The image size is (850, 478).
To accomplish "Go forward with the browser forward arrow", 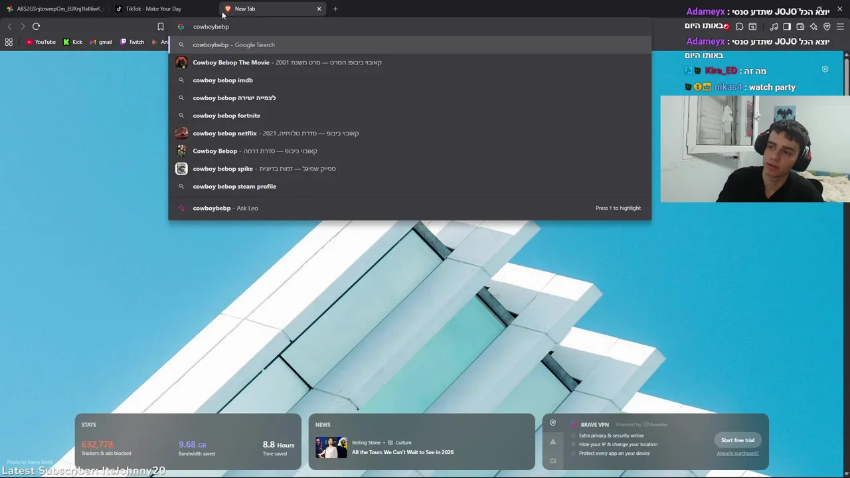I will (23, 27).
